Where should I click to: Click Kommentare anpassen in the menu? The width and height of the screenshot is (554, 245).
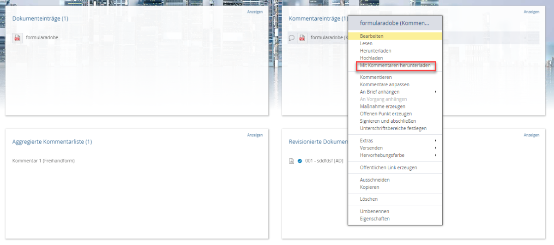pos(385,84)
